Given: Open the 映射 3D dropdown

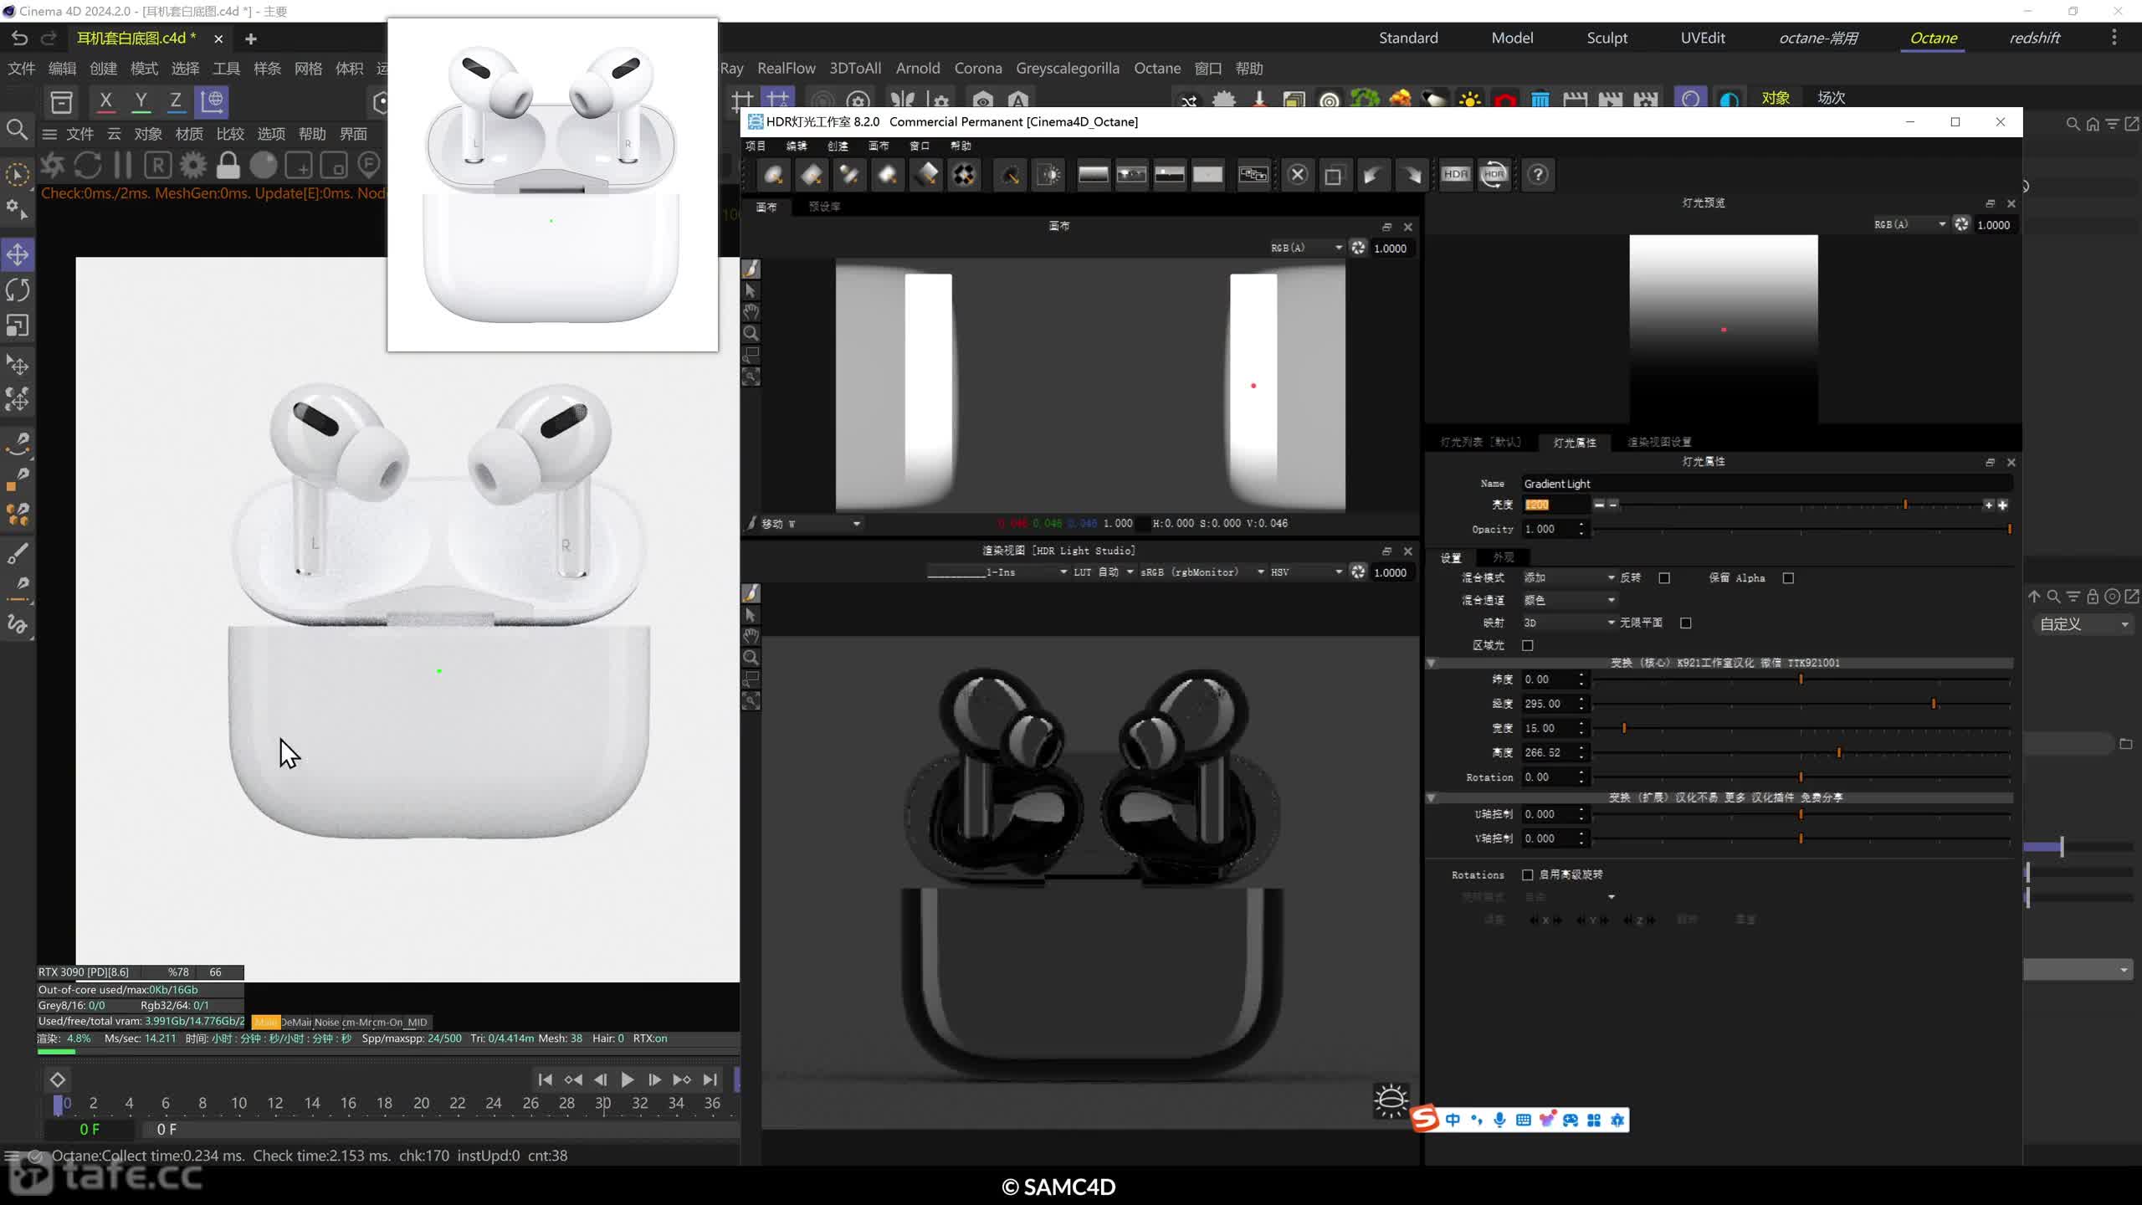Looking at the screenshot, I should [1569, 623].
